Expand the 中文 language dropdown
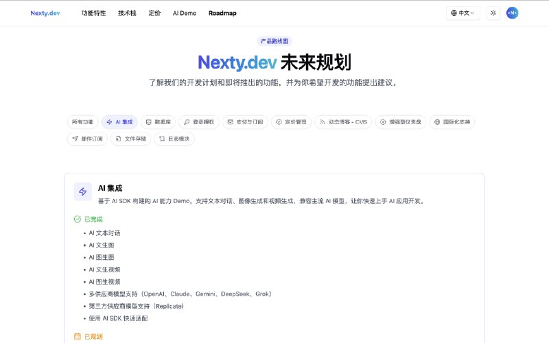Image resolution: width=549 pixels, height=343 pixels. (x=463, y=13)
